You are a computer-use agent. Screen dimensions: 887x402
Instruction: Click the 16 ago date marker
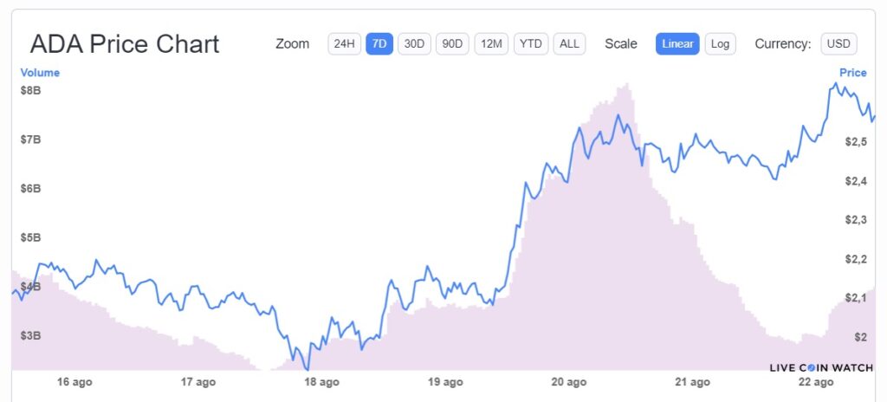(x=74, y=382)
